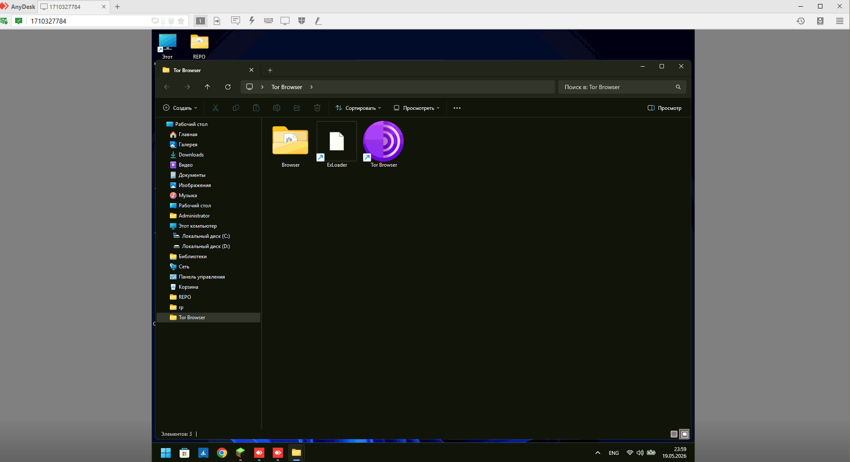
Task: Open AnyDesk session history clock icon
Action: [x=801, y=21]
